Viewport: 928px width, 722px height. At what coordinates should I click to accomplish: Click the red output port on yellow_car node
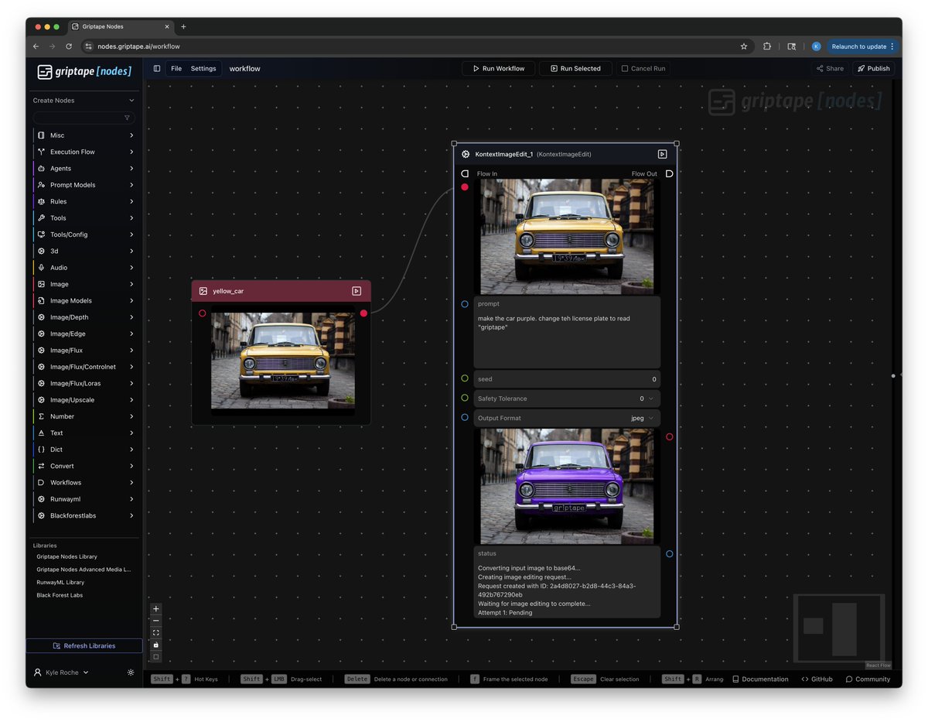(363, 313)
